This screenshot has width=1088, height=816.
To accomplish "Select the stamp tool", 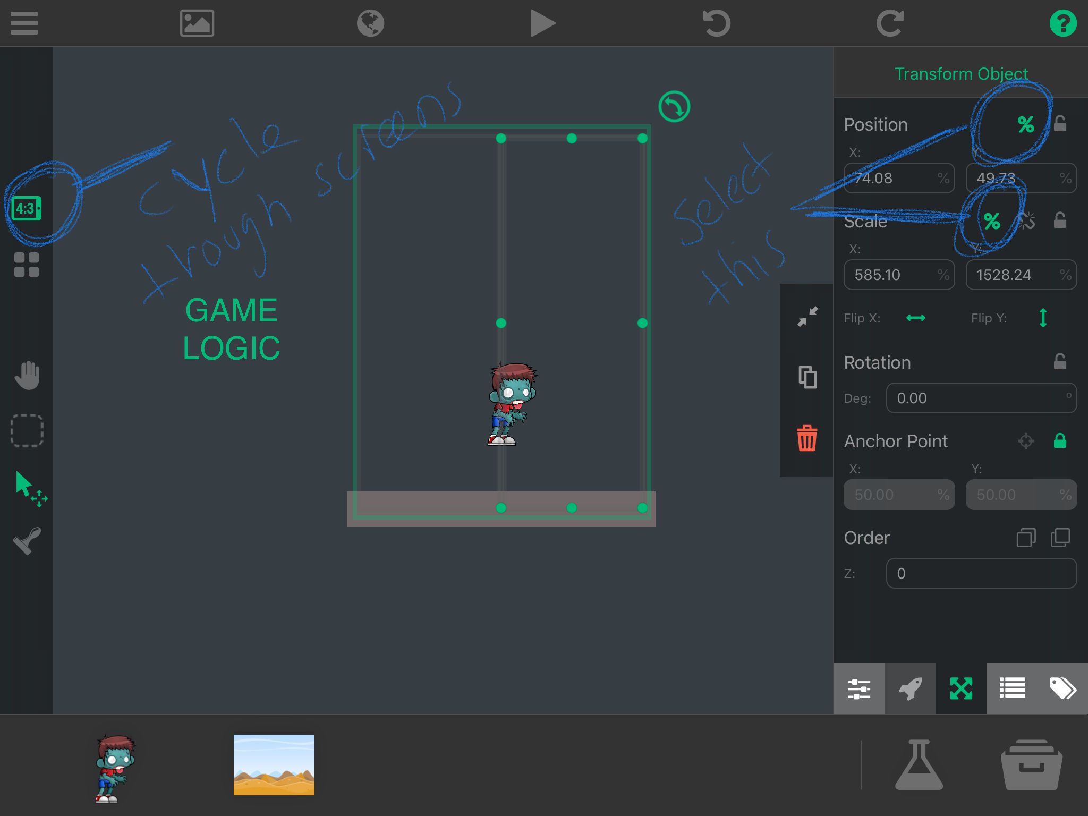I will (x=27, y=541).
